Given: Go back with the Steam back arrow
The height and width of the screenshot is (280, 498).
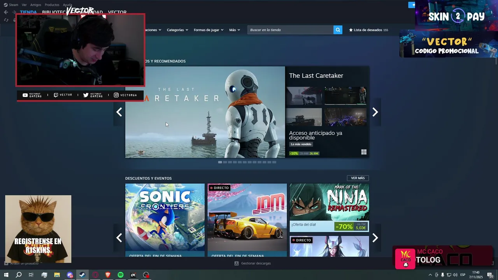Looking at the screenshot, I should point(6,12).
